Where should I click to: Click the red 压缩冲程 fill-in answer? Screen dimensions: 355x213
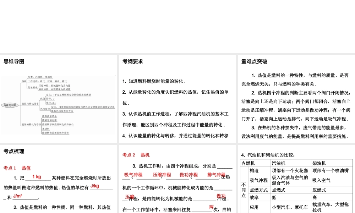163,175
